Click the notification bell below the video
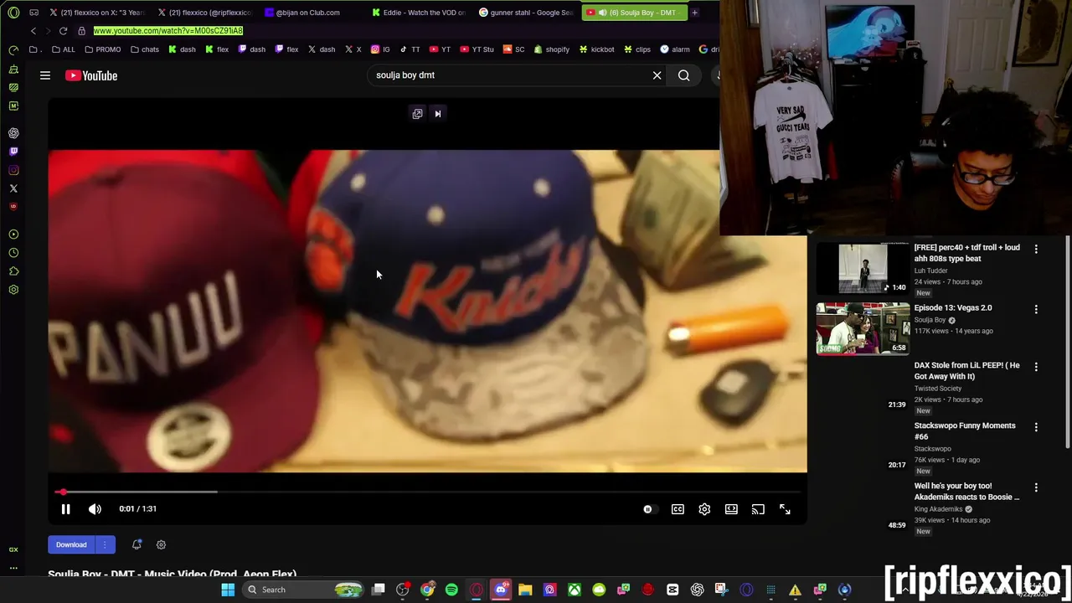The height and width of the screenshot is (603, 1072). coord(137,544)
